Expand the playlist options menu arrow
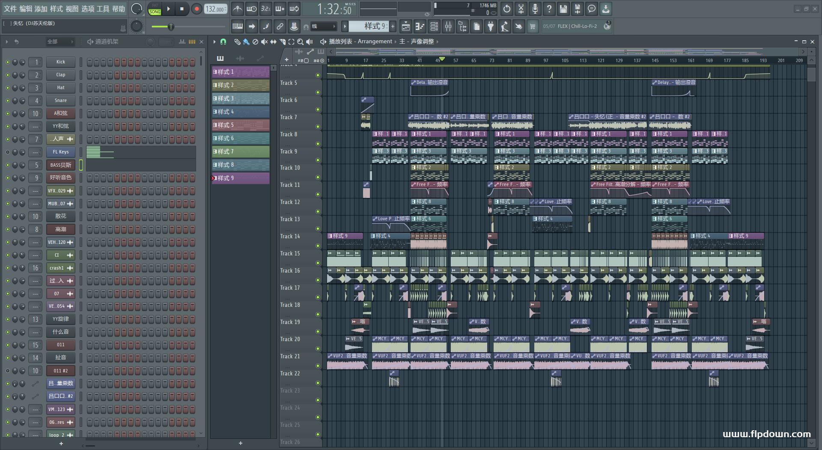Viewport: 822px width, 450px height. click(x=214, y=42)
